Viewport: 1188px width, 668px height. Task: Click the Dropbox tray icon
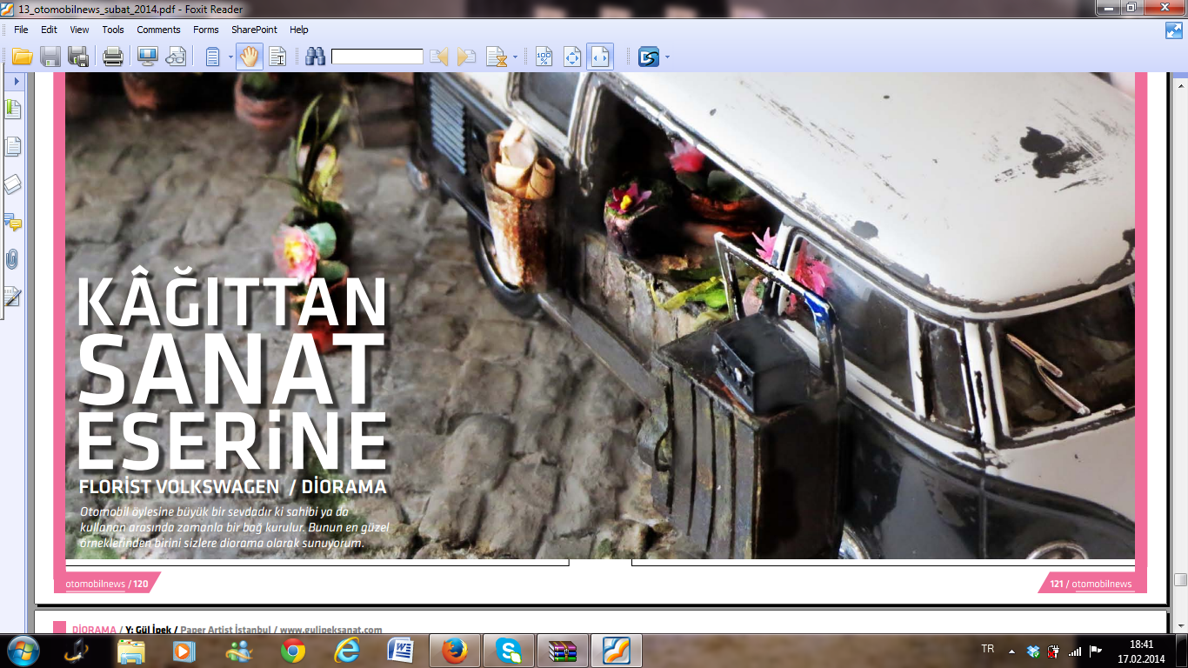[1033, 651]
